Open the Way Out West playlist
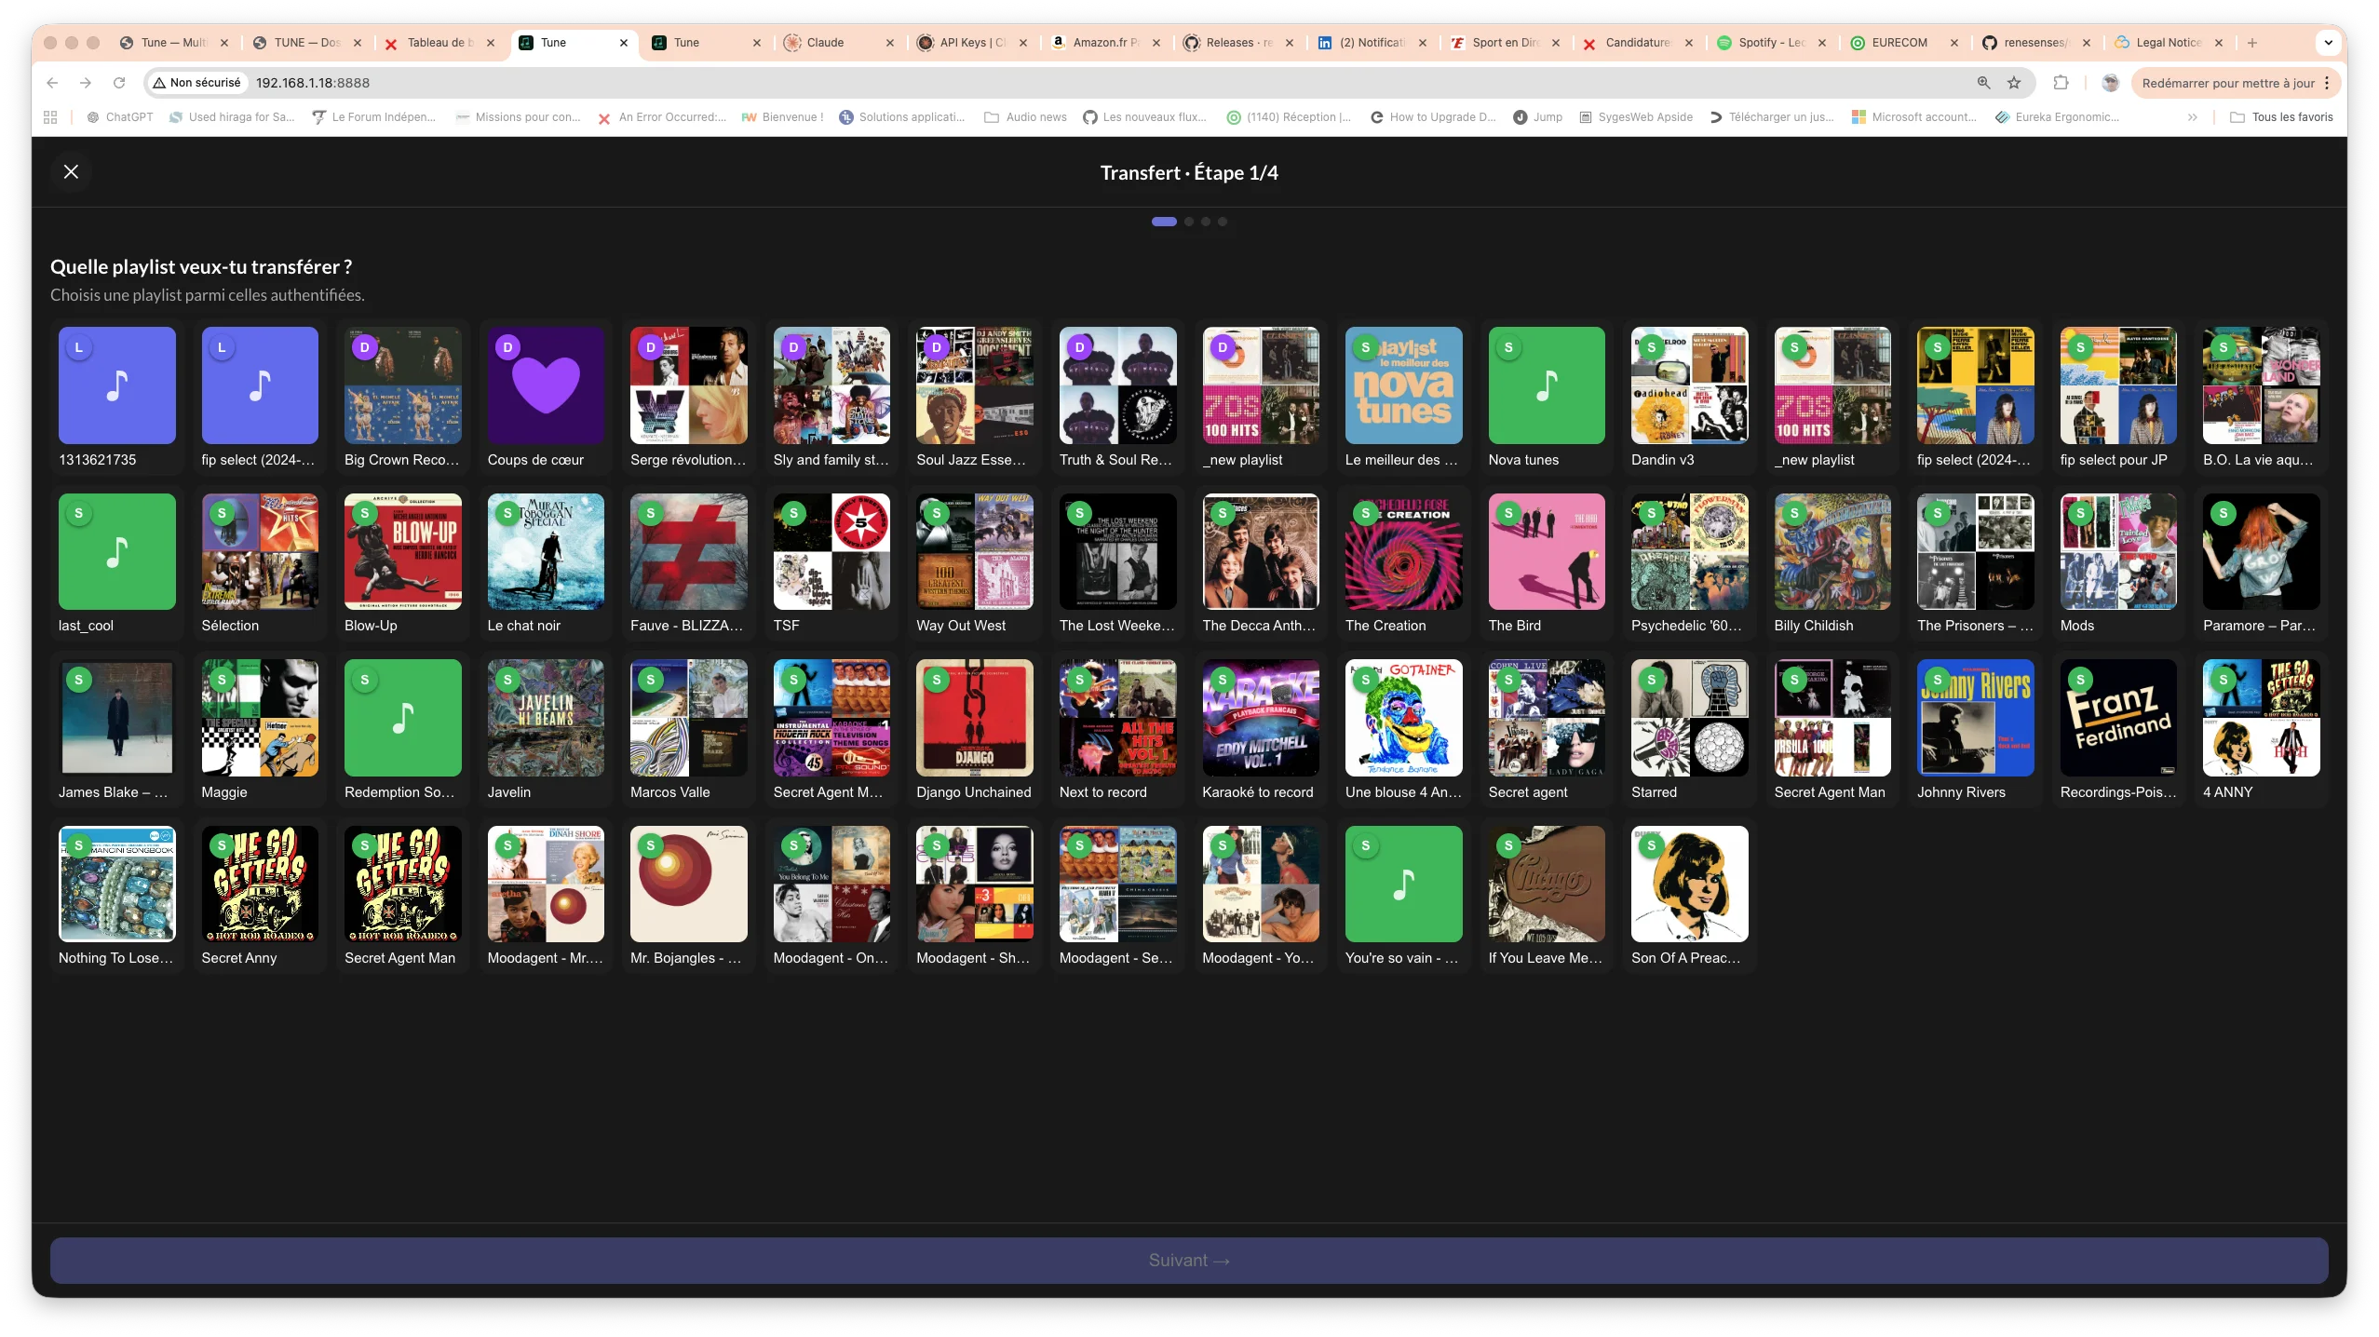Screen dimensions: 2379x1337 [974, 564]
